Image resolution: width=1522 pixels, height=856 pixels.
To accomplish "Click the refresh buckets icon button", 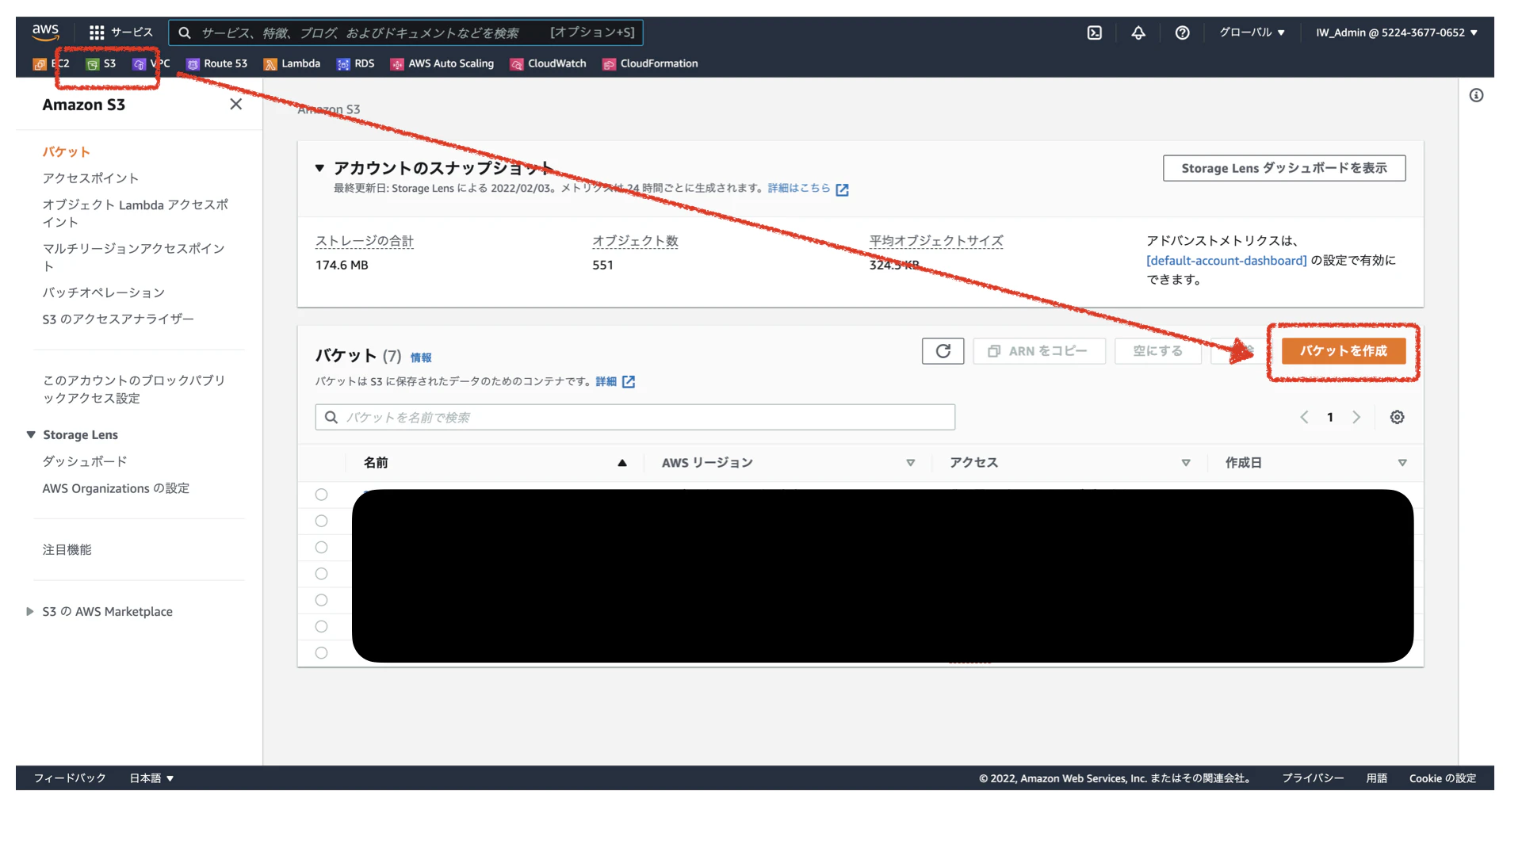I will 943,351.
